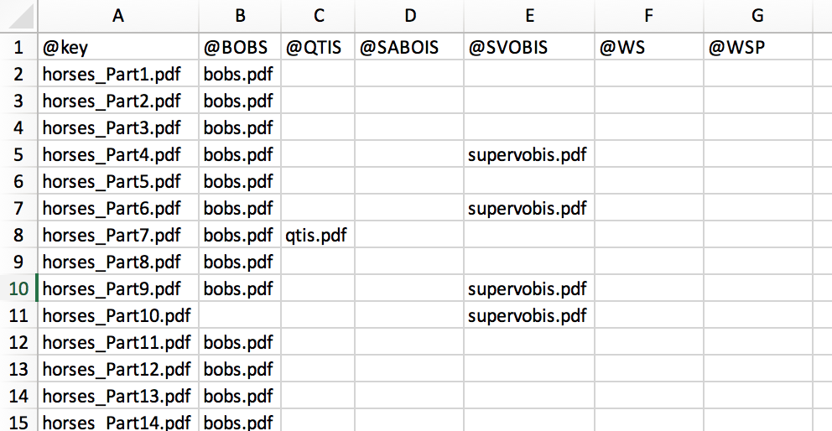Select the @QTIS header cell
Image resolution: width=832 pixels, height=431 pixels.
[x=317, y=47]
